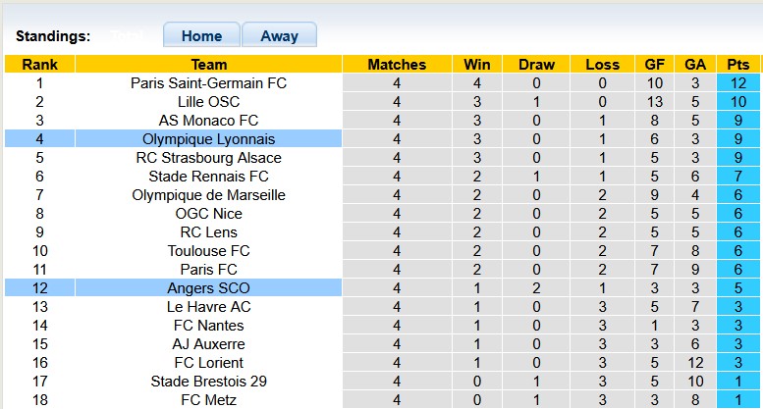Click Paris Saint-Germain's 12 points cell
This screenshot has height=409, width=763.
coord(737,83)
